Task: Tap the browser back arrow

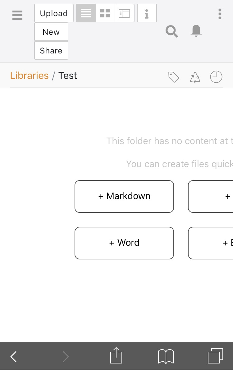Action: (13, 357)
